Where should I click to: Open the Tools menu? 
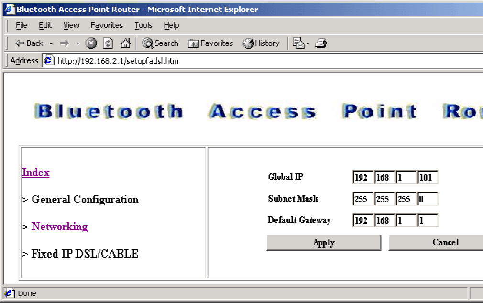coord(143,25)
